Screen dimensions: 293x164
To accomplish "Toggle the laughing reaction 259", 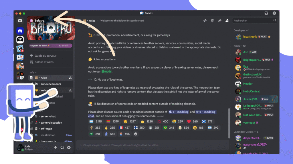I will tap(177, 121).
